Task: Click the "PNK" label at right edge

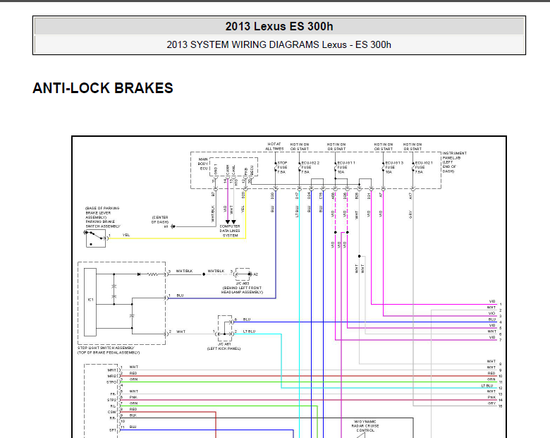Action: 491,397
